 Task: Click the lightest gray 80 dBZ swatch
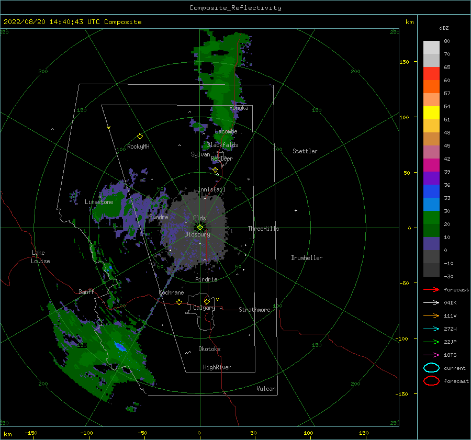(x=431, y=48)
